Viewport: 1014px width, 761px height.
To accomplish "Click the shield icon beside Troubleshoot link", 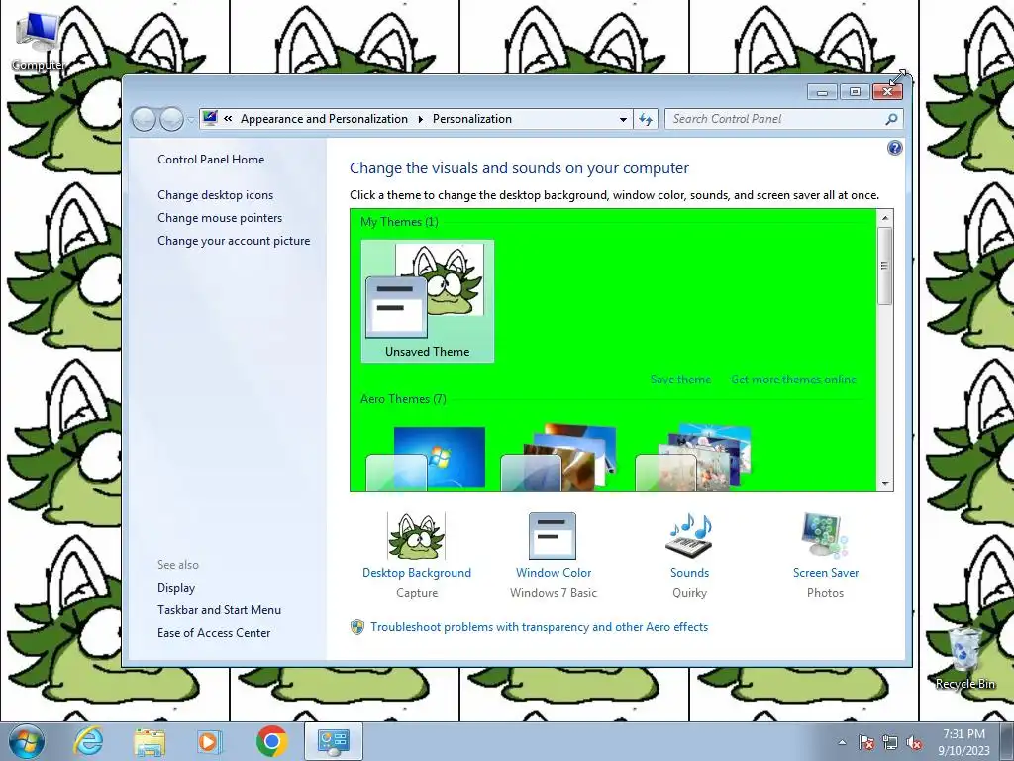I will click(x=356, y=627).
